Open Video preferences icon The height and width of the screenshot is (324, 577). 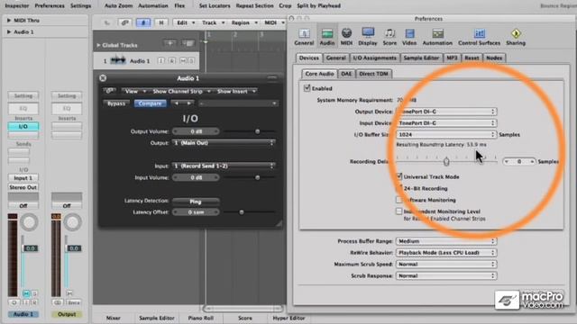point(409,37)
